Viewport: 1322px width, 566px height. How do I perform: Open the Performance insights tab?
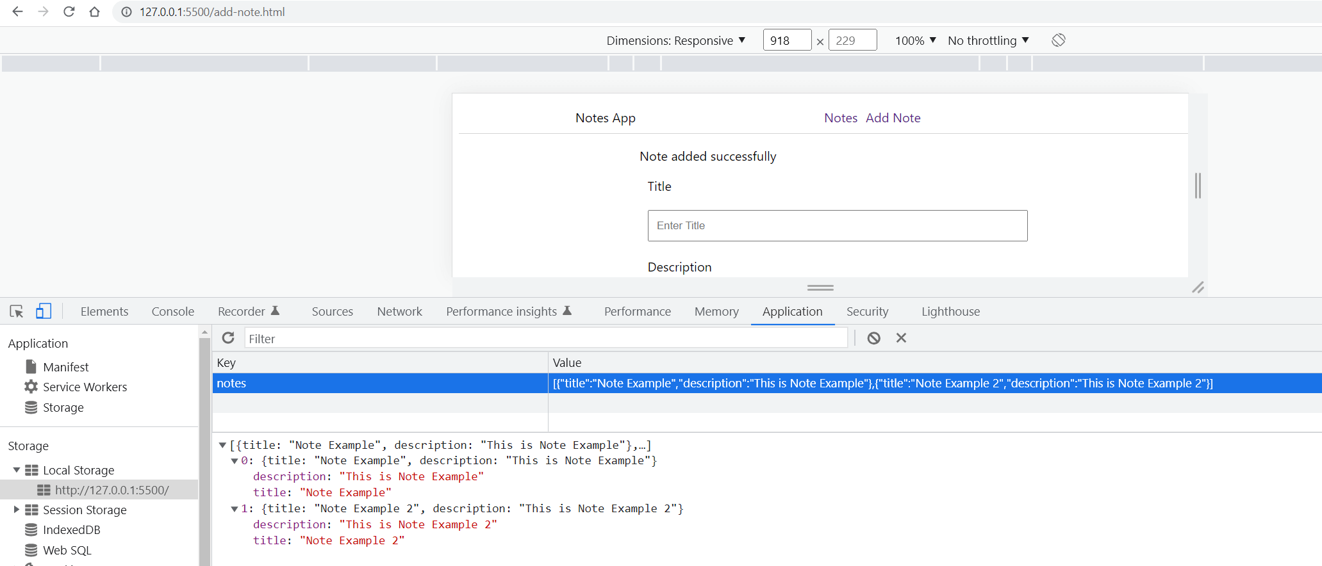click(x=509, y=311)
